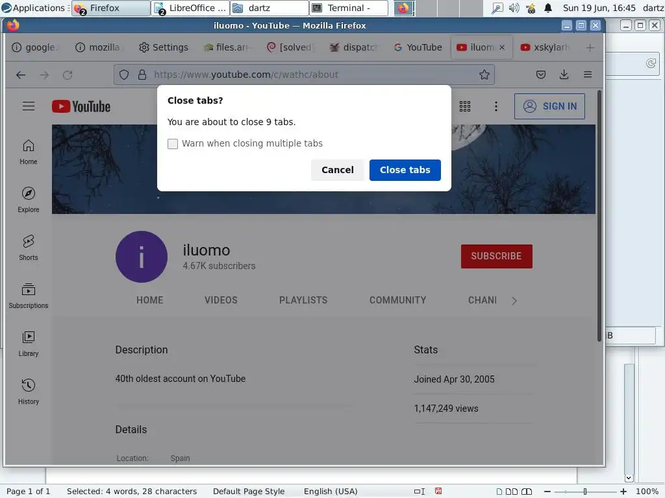Image resolution: width=665 pixels, height=498 pixels.
Task: Switch to channel HOME tab
Action: pos(150,300)
